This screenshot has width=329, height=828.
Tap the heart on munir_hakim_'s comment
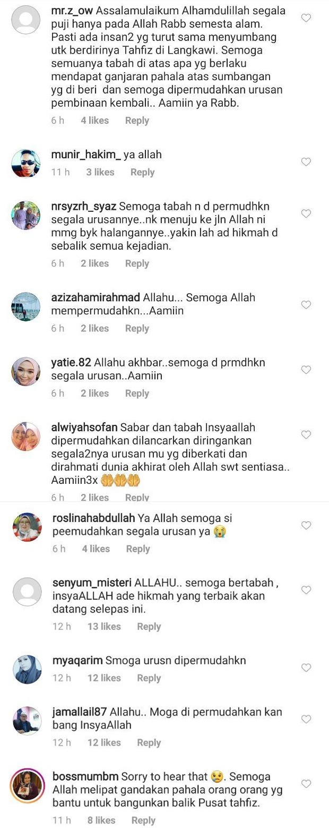306,162
